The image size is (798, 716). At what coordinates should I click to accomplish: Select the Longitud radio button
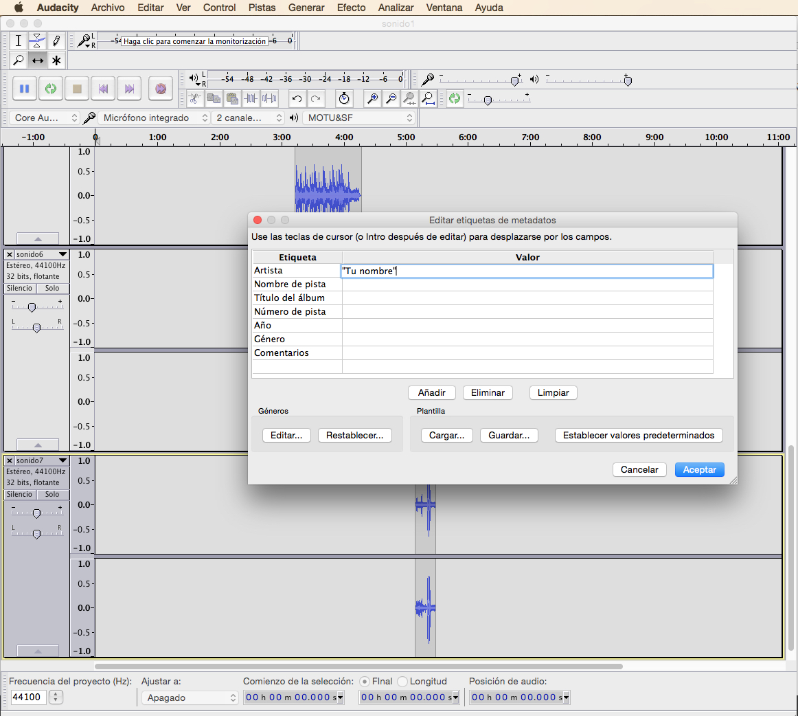point(402,682)
